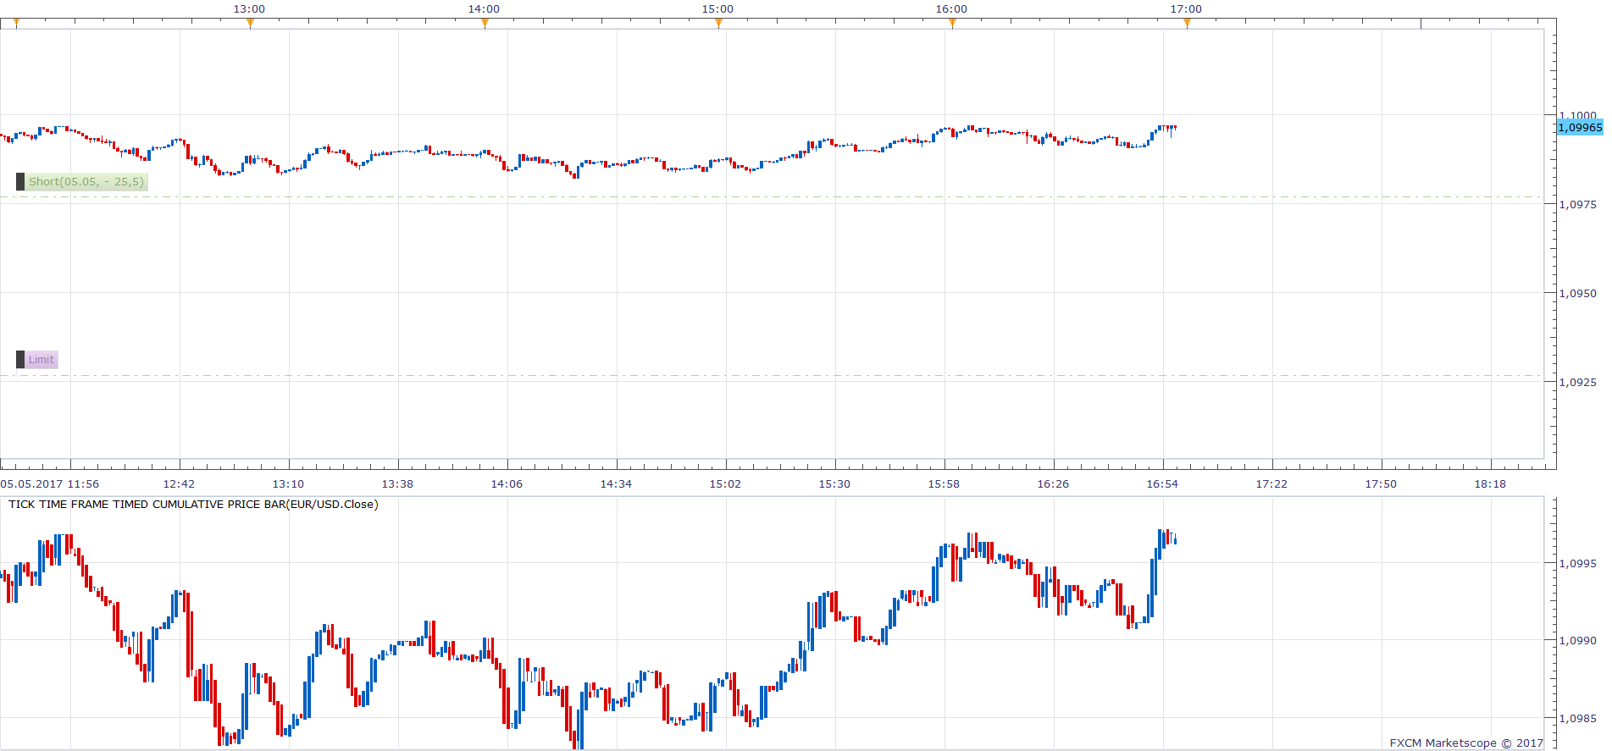Screen dimensions: 1612x751
Task: Click the 1,0990 label on indicator axis
Action: click(x=1578, y=641)
